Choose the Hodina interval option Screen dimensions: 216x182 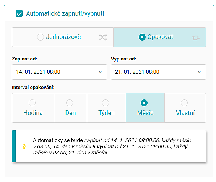pos(33,108)
